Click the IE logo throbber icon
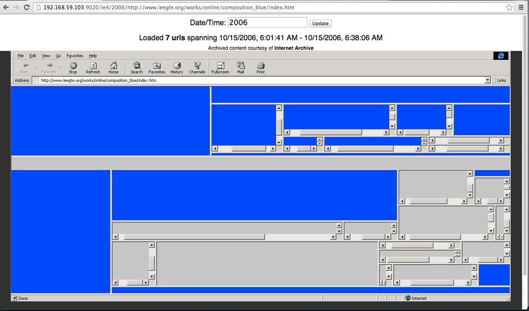Image resolution: width=529 pixels, height=311 pixels. [x=500, y=56]
